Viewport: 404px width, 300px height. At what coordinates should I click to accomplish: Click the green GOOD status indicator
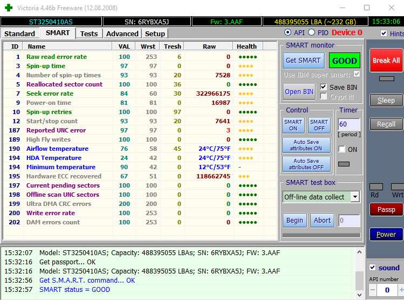pyautogui.click(x=344, y=61)
